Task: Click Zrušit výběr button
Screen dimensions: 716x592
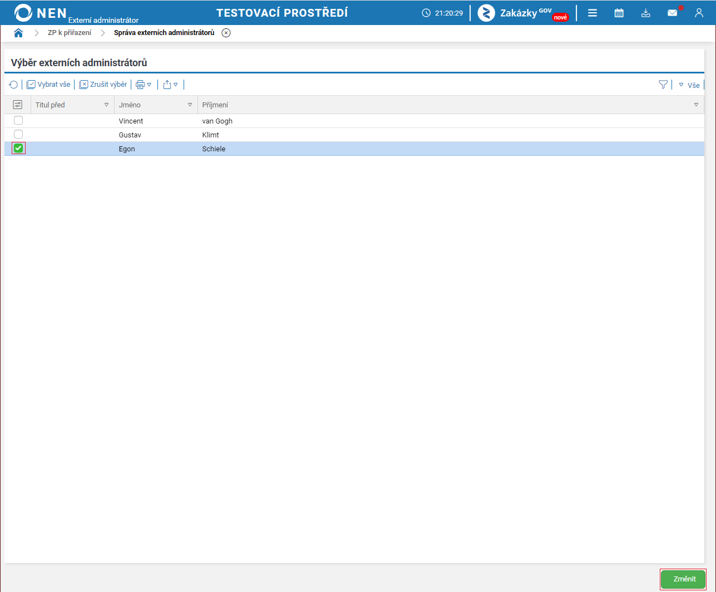Action: (x=103, y=85)
